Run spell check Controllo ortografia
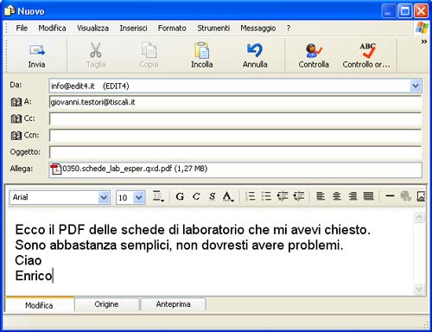 (x=366, y=55)
